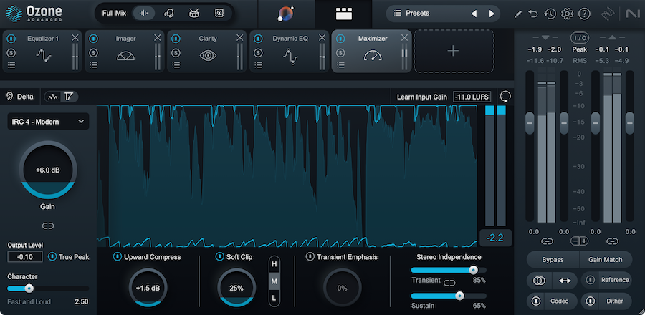Click the Character slider handle
Screen dimensions: 645x315
click(x=29, y=289)
